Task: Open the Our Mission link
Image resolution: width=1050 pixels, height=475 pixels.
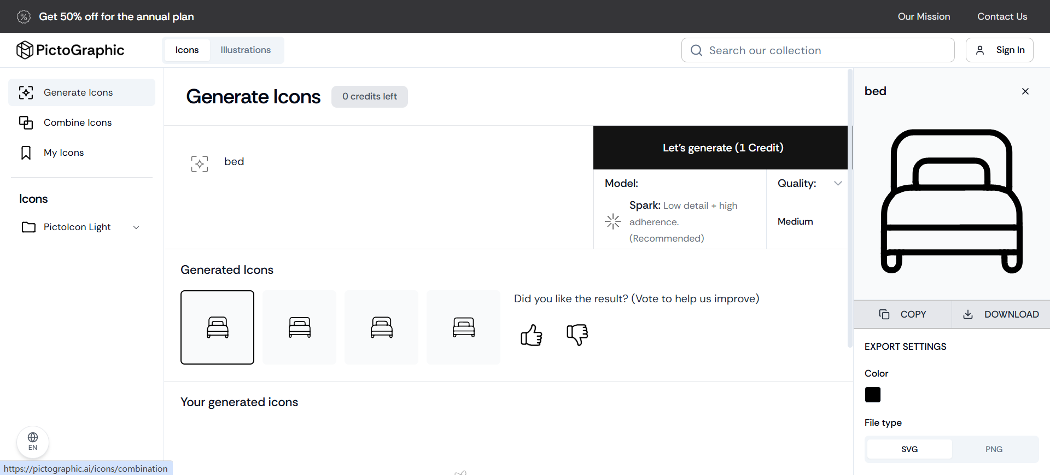Action: 924,16
